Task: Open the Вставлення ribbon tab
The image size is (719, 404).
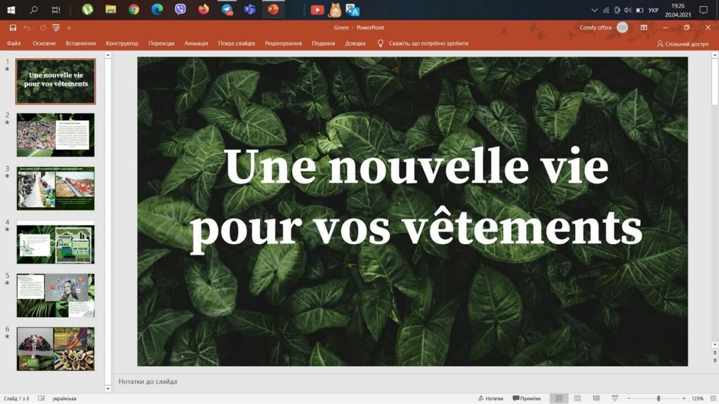Action: pos(81,43)
